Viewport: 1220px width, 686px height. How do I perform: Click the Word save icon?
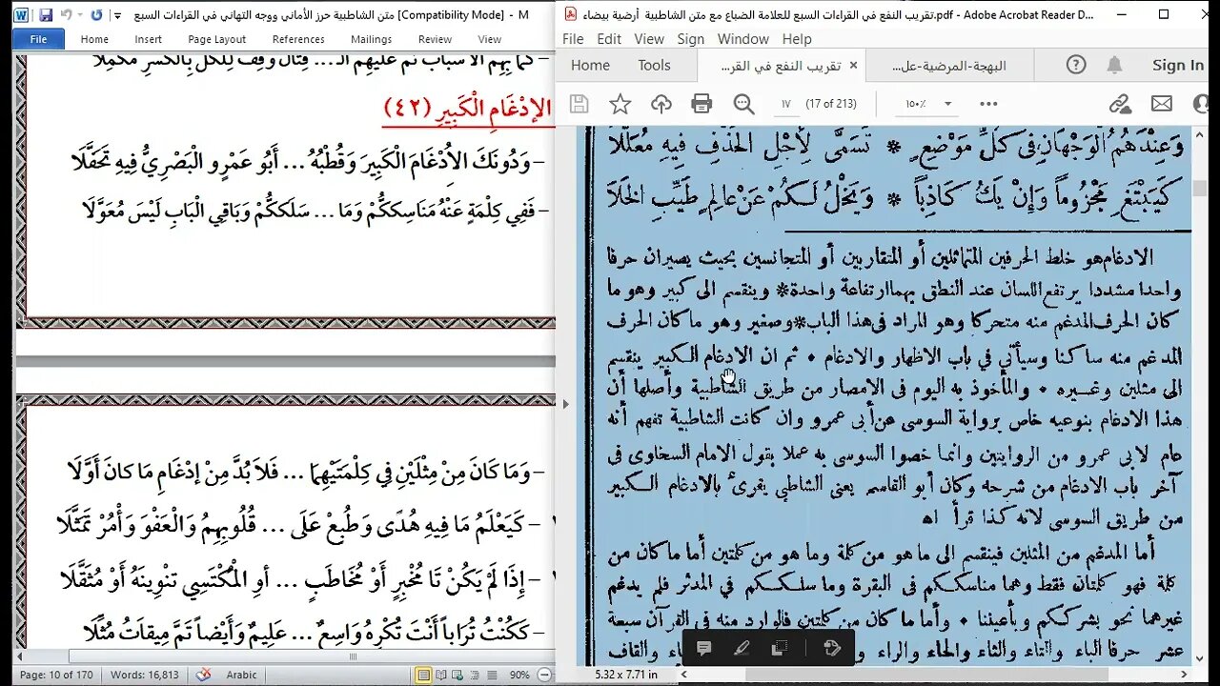click(x=45, y=15)
